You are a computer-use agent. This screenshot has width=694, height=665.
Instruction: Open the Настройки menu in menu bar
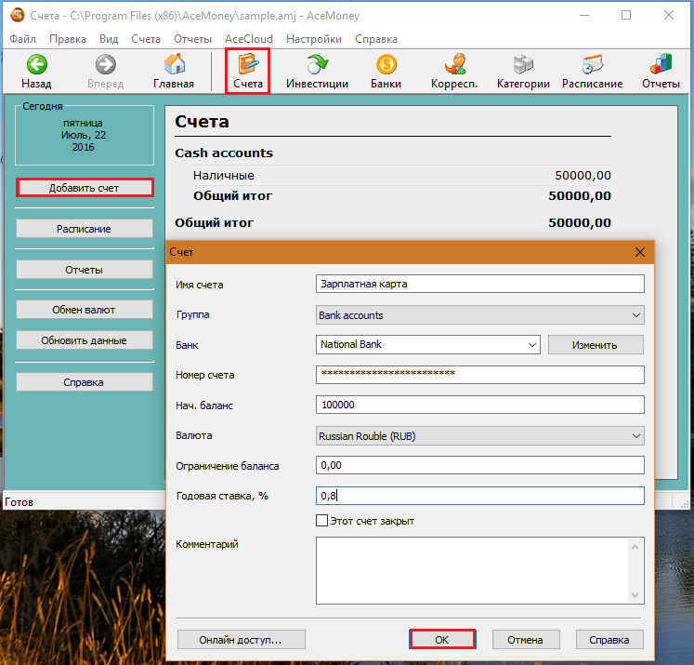(x=313, y=39)
